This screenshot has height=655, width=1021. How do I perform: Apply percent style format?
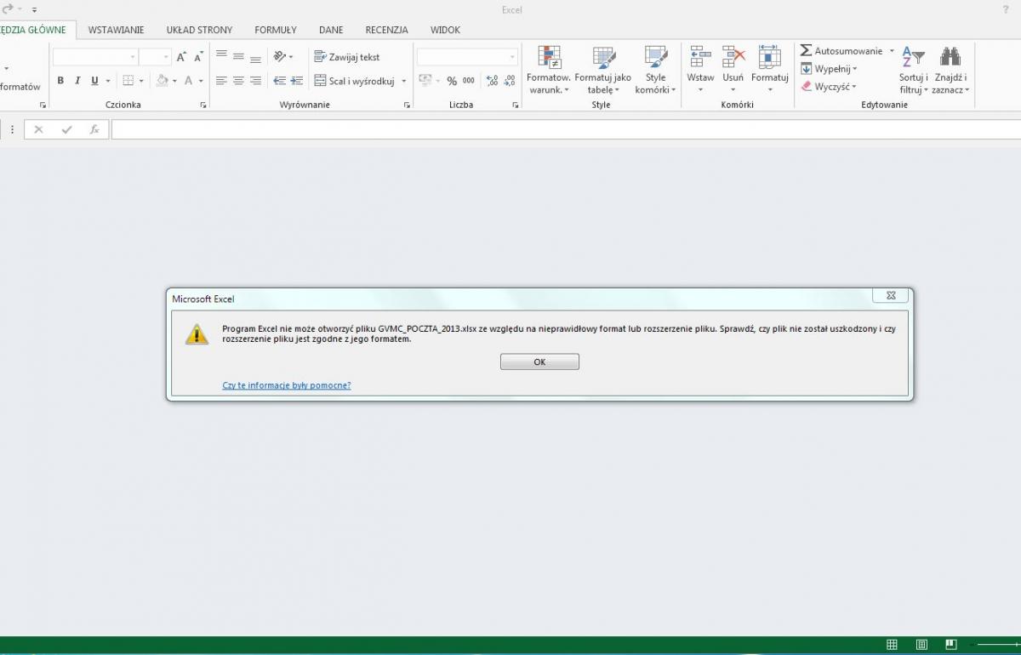coord(452,81)
